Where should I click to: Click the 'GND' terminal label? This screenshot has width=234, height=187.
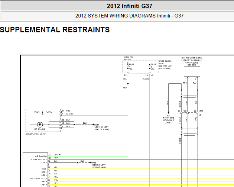tap(45, 162)
